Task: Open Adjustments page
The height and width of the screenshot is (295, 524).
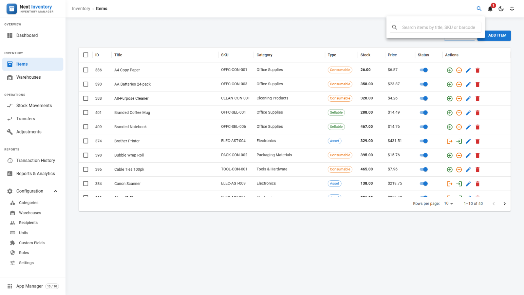Action: (x=33, y=132)
